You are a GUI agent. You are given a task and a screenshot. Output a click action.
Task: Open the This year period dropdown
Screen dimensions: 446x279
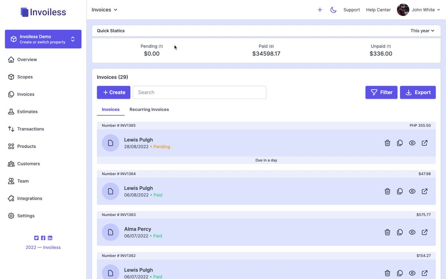tap(423, 31)
